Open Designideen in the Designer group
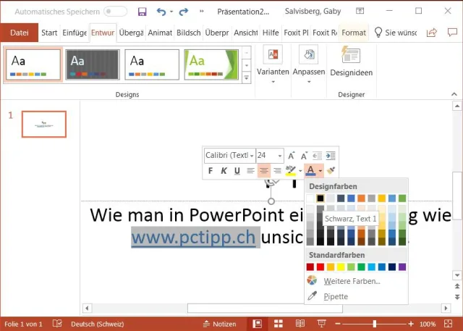 [x=351, y=62]
